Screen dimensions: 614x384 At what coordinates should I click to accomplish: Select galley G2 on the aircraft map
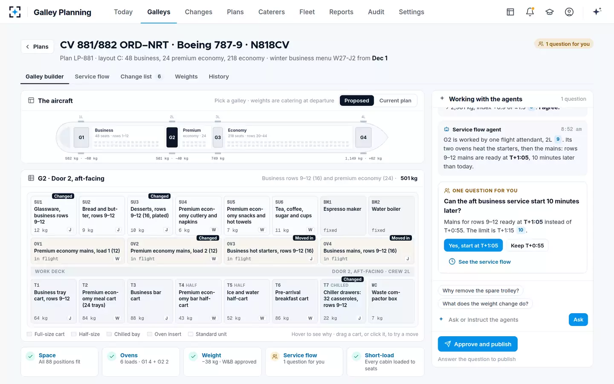(x=172, y=137)
